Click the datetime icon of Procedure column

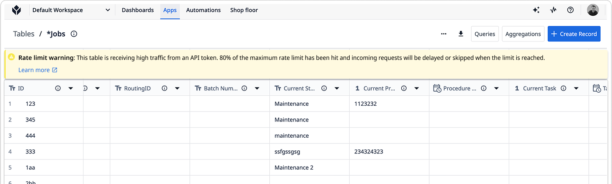[x=437, y=88]
